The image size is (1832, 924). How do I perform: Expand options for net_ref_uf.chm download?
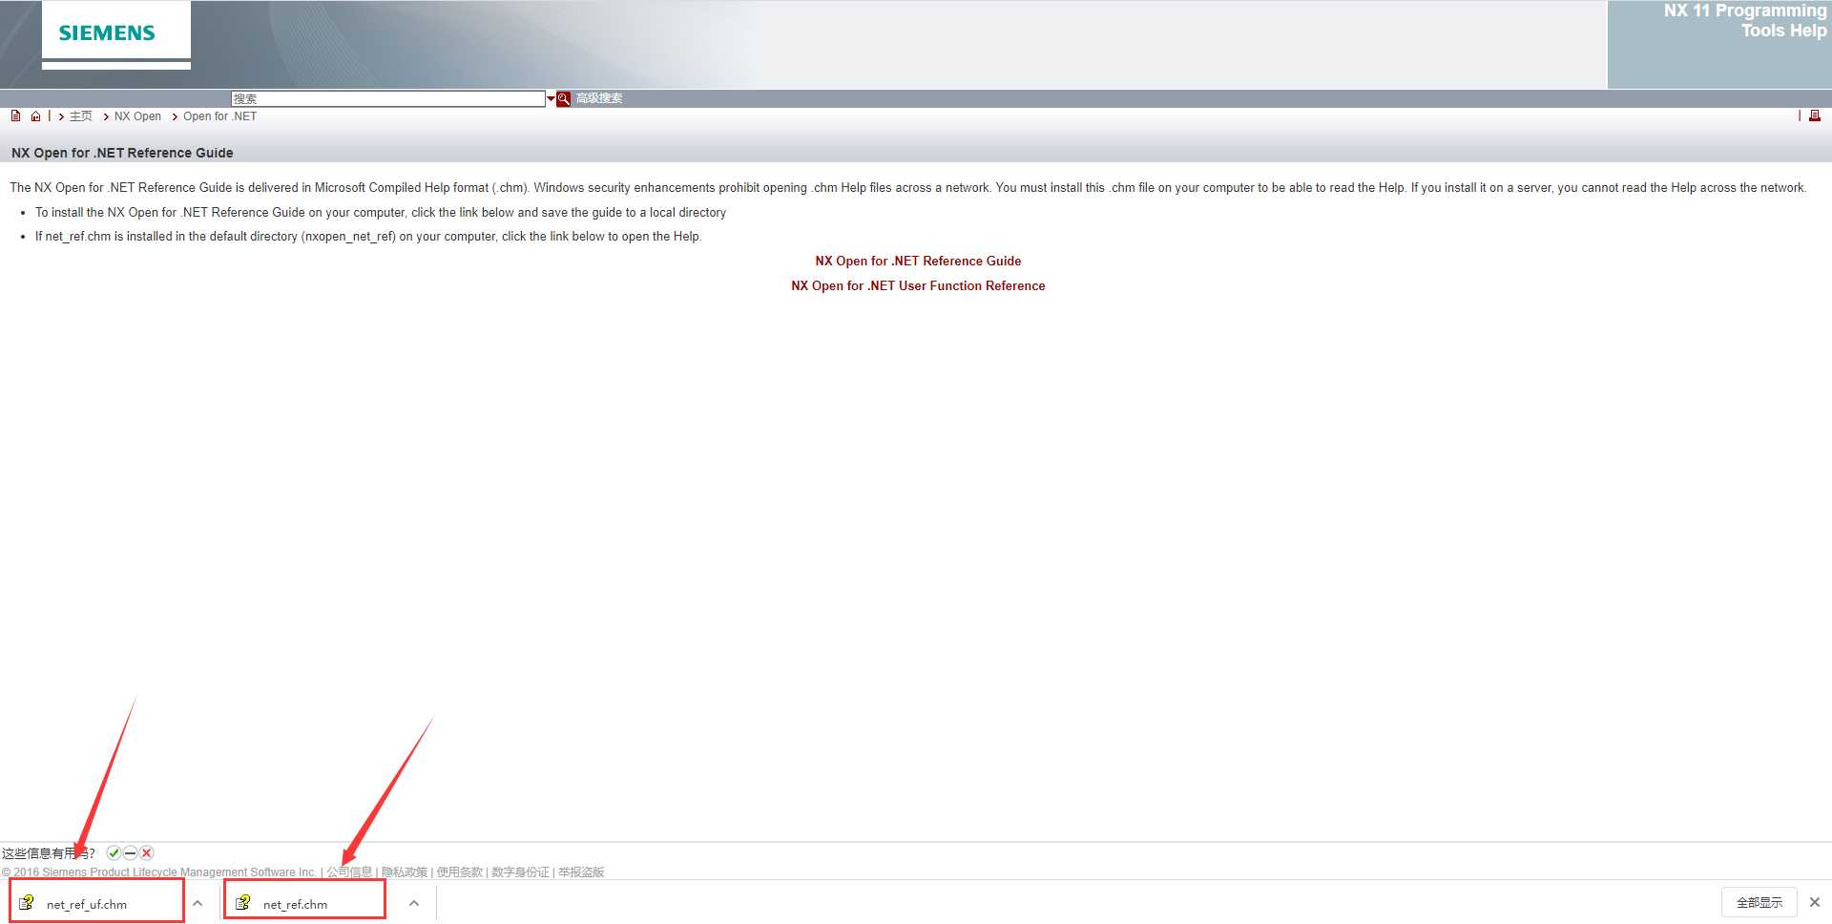(x=198, y=903)
